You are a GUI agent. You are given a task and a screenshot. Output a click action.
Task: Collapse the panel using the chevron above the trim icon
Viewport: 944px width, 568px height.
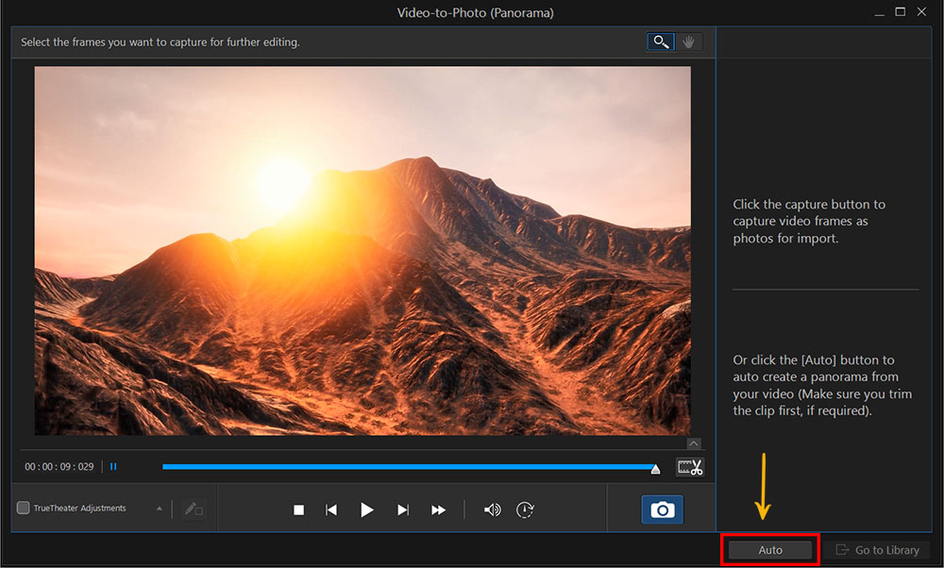(694, 443)
